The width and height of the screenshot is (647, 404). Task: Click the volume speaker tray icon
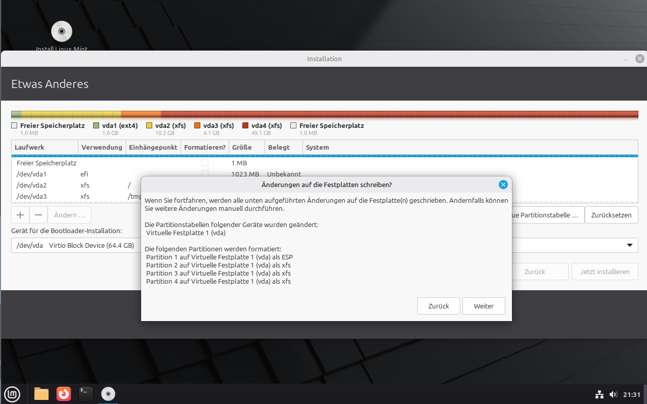coord(613,394)
